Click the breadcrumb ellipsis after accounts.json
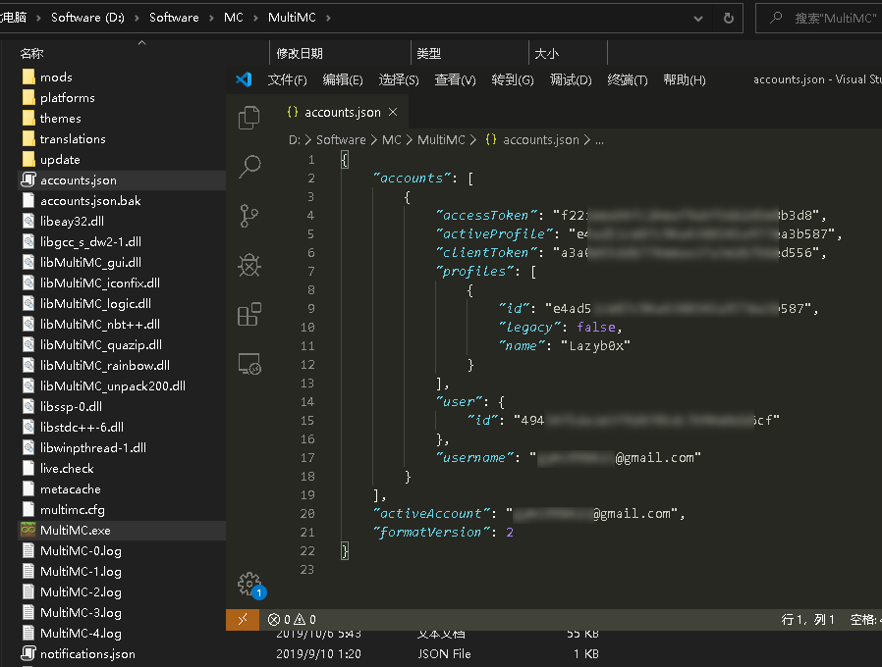 click(x=600, y=140)
